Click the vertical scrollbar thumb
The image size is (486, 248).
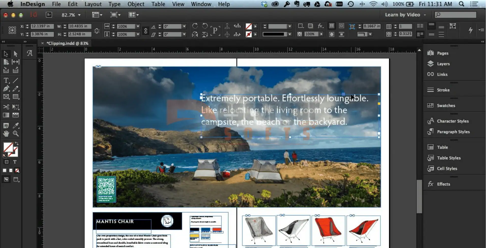pyautogui.click(x=419, y=196)
